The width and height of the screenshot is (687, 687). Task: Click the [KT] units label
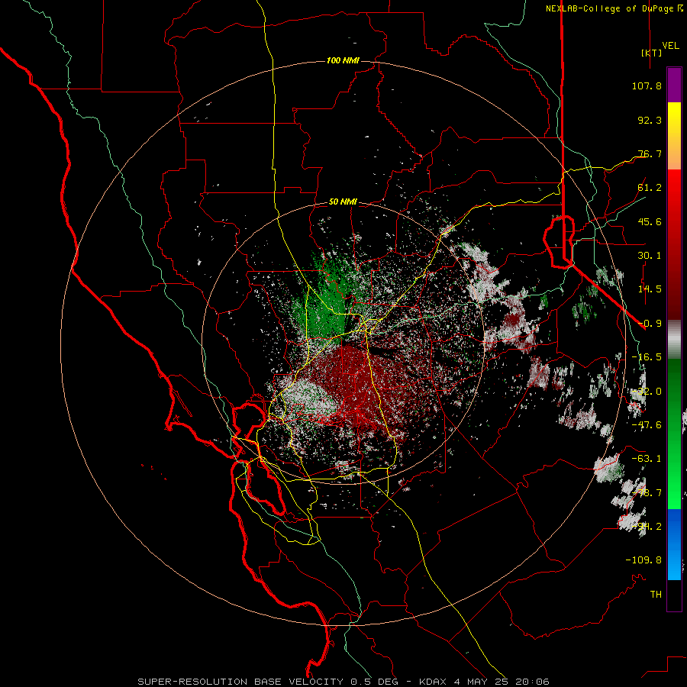pyautogui.click(x=651, y=53)
